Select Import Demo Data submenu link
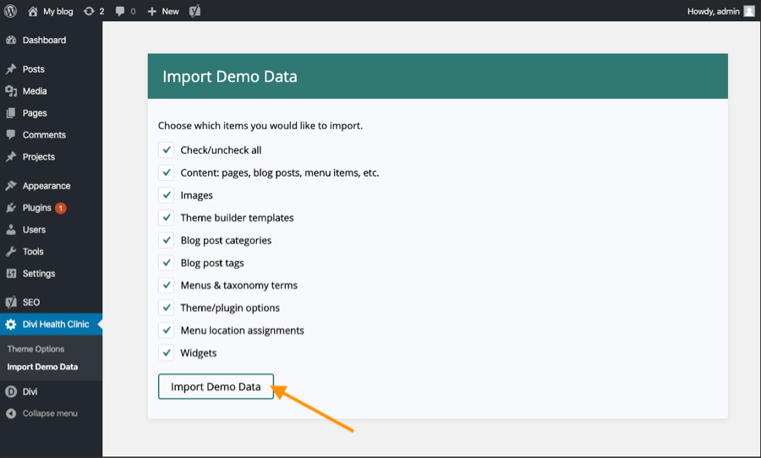The width and height of the screenshot is (761, 458). (43, 367)
